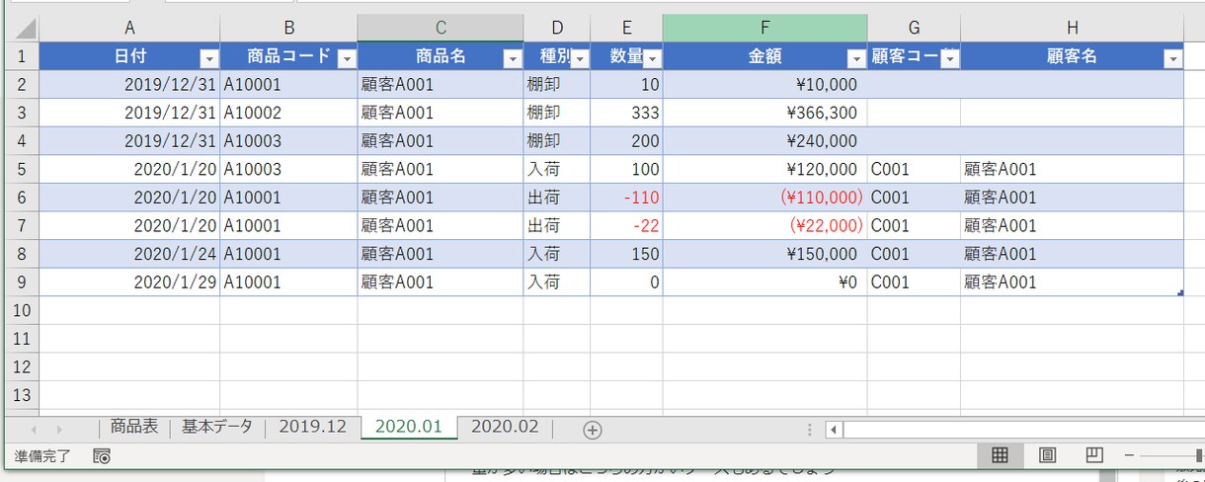Image resolution: width=1205 pixels, height=482 pixels.
Task: Click cell containing ¥366,300
Action: pyautogui.click(x=765, y=114)
